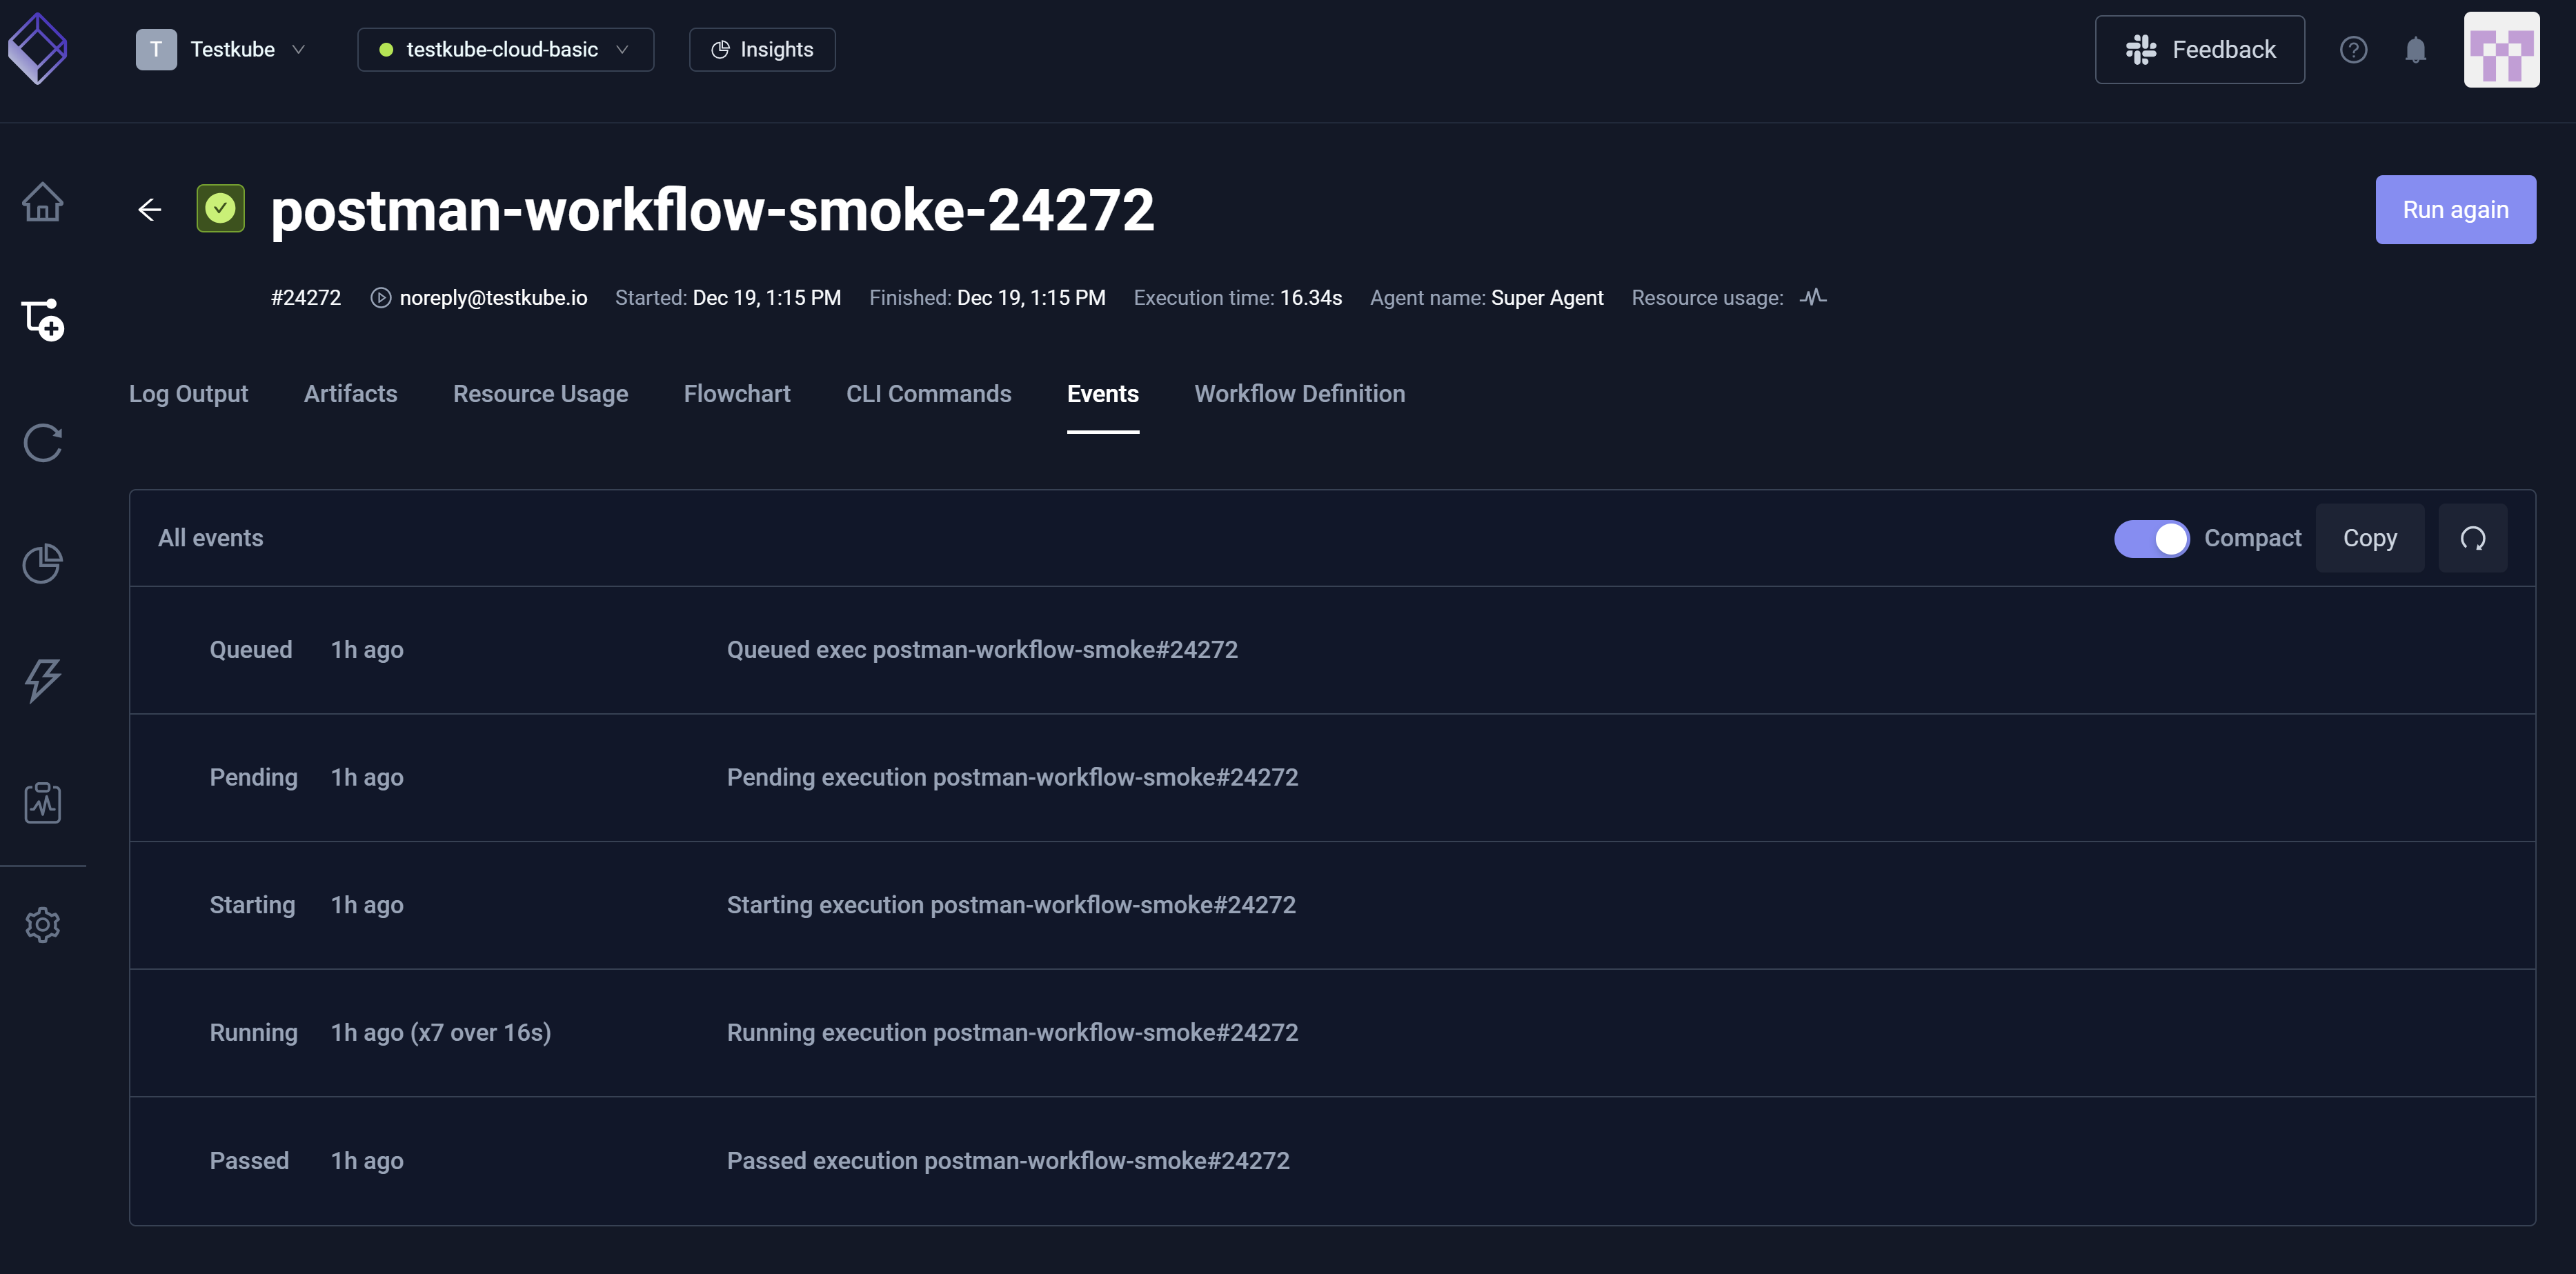Click the circular-arrow sidebar icon
Screen dimensions: 2576x1274
[x=43, y=442]
